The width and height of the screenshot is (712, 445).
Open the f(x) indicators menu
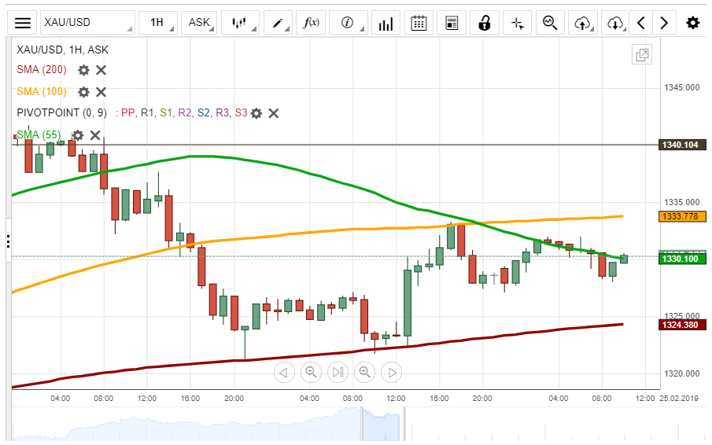[x=312, y=23]
